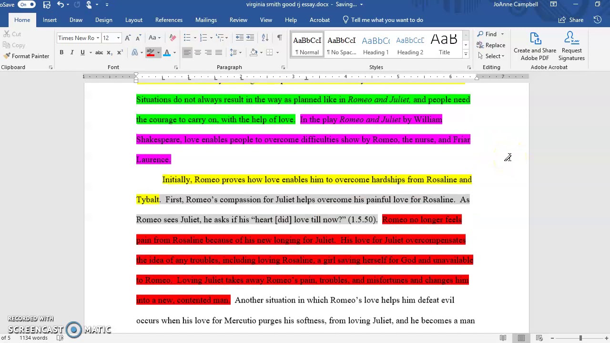Center the paragraph text
610x343 pixels.
coord(198,52)
